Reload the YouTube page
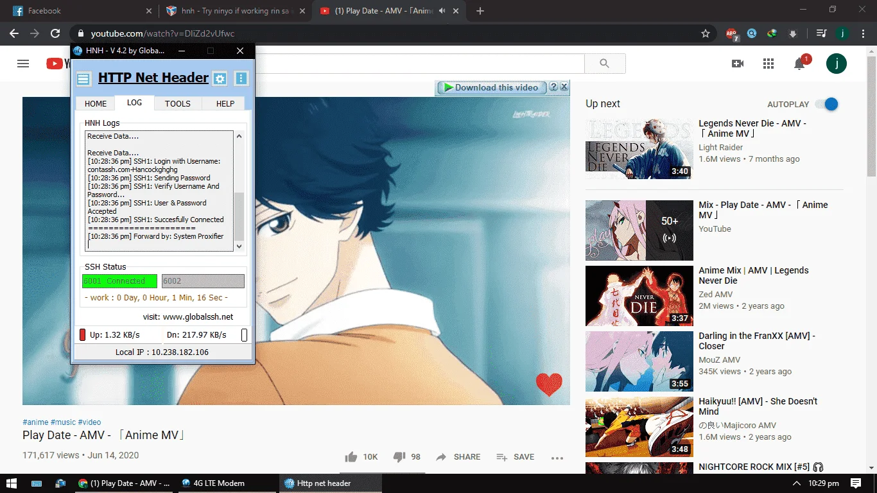The height and width of the screenshot is (493, 877). (55, 33)
